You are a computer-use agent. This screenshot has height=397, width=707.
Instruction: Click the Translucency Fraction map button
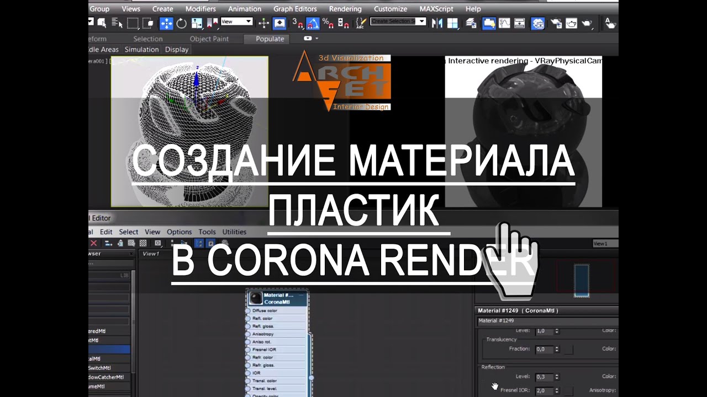click(568, 349)
